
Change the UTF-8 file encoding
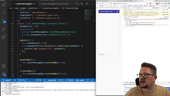click(x=38, y=80)
